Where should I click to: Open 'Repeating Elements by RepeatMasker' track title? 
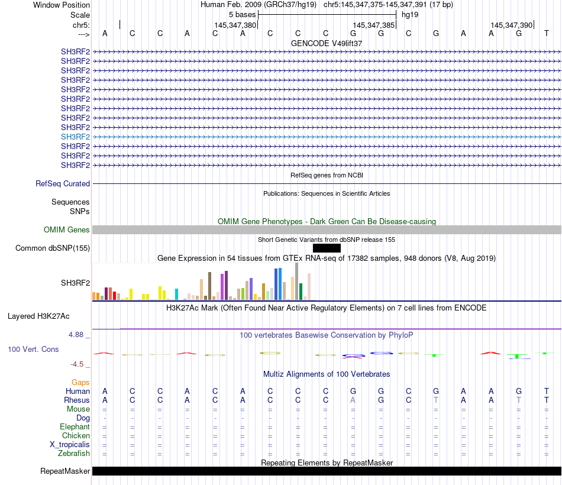[327, 463]
